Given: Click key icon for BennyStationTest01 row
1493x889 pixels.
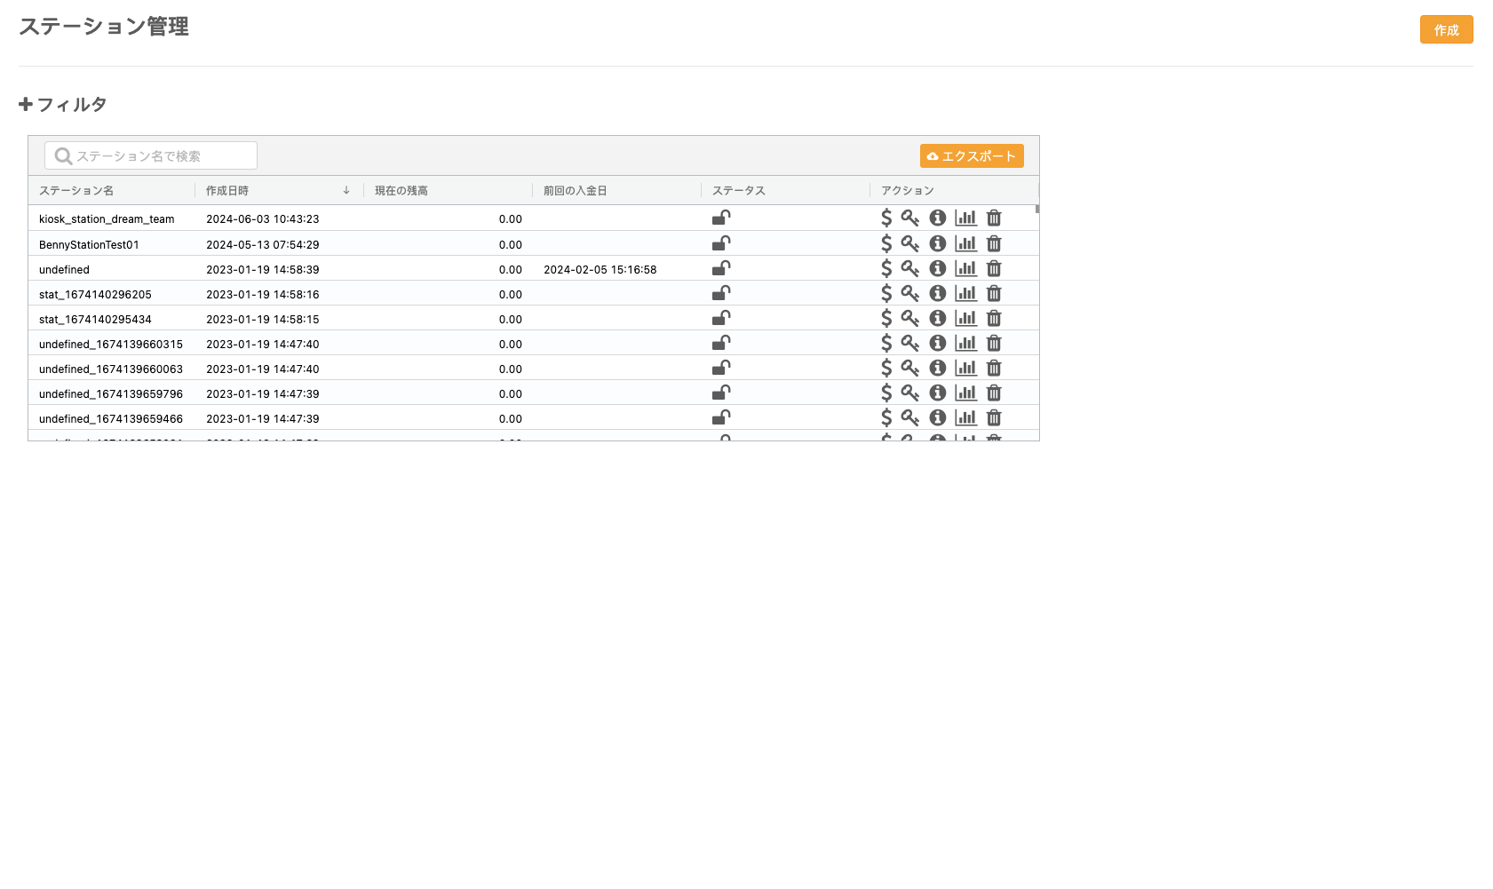Looking at the screenshot, I should pos(909,243).
